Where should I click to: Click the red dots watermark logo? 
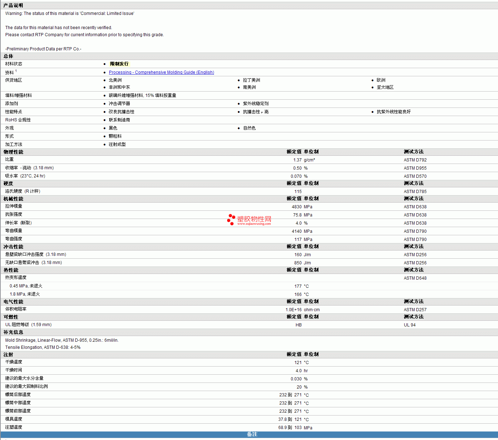point(231,219)
